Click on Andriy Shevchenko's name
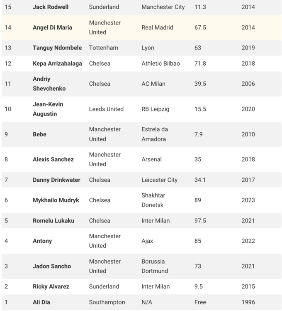 [49, 84]
